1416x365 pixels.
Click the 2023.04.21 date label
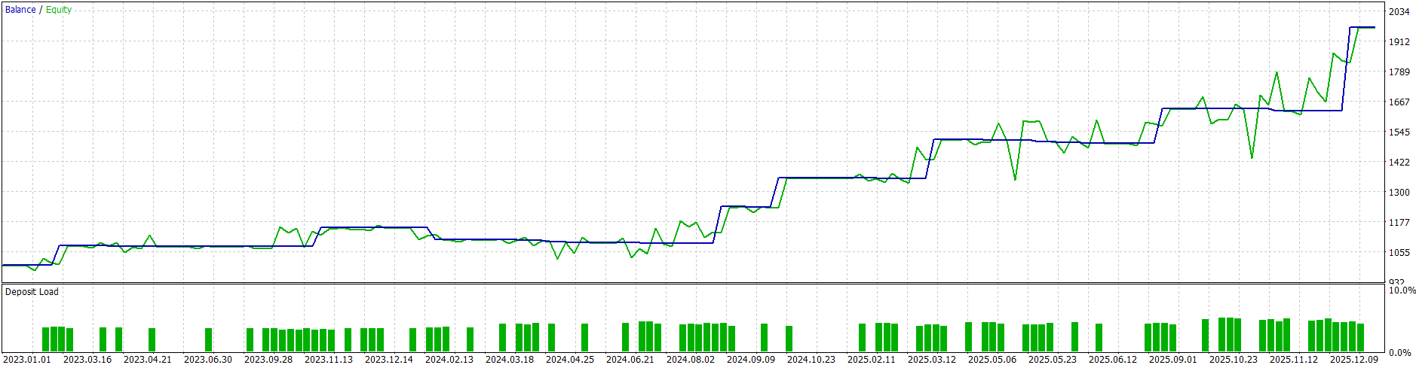148,360
